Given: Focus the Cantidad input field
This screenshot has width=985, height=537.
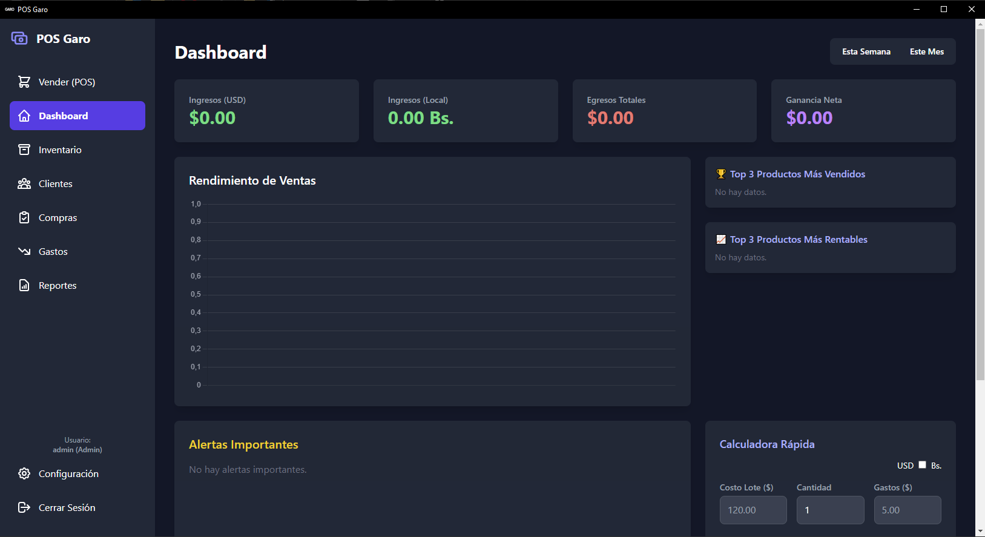Looking at the screenshot, I should click(x=829, y=510).
